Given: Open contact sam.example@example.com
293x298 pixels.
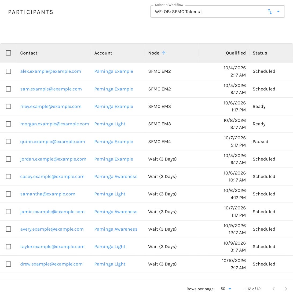Looking at the screenshot, I should (51, 89).
